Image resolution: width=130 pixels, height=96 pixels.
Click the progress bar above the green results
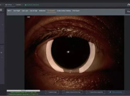coord(23,91)
